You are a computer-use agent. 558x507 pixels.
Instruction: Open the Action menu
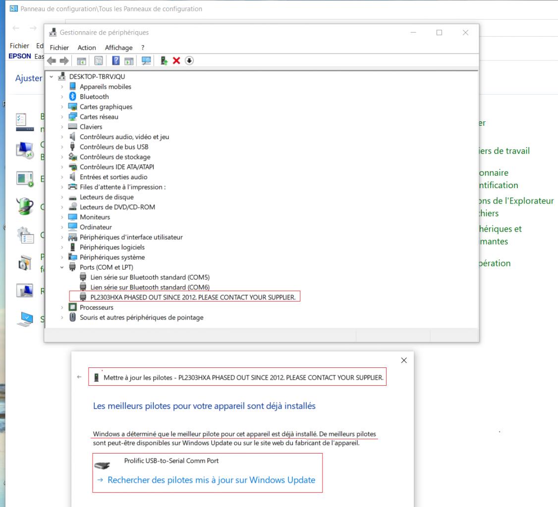(87, 48)
